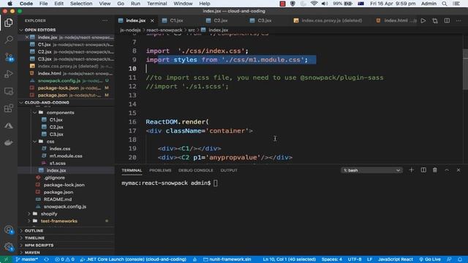468x263 pixels.
Task: Click feedback icon in status bar
Action: point(449,259)
